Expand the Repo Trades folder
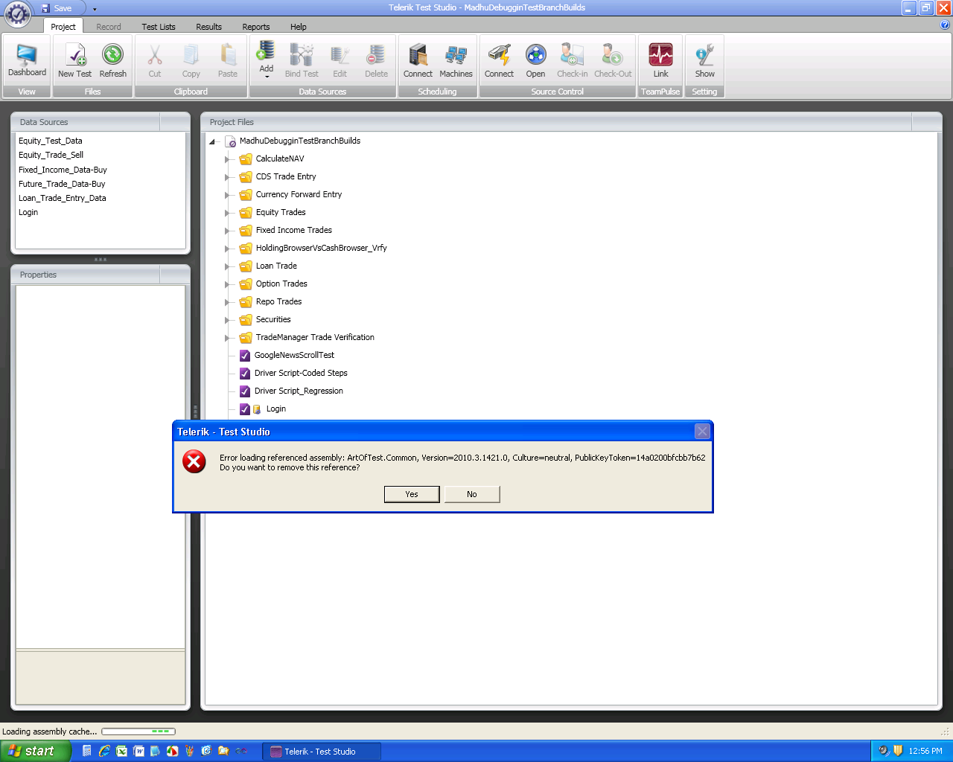953x762 pixels. (x=227, y=302)
